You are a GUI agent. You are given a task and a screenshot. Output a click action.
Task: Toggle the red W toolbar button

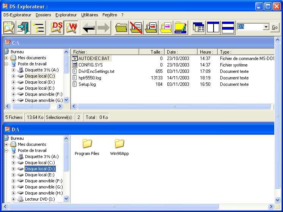[x=71, y=28]
